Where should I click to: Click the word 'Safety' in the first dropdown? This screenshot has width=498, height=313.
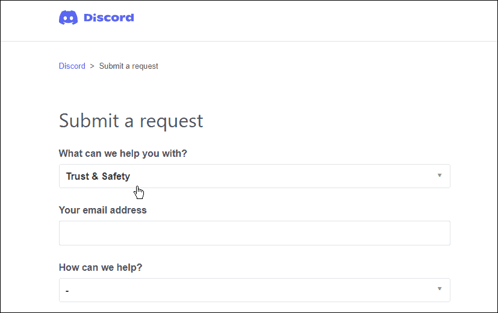[x=116, y=176]
